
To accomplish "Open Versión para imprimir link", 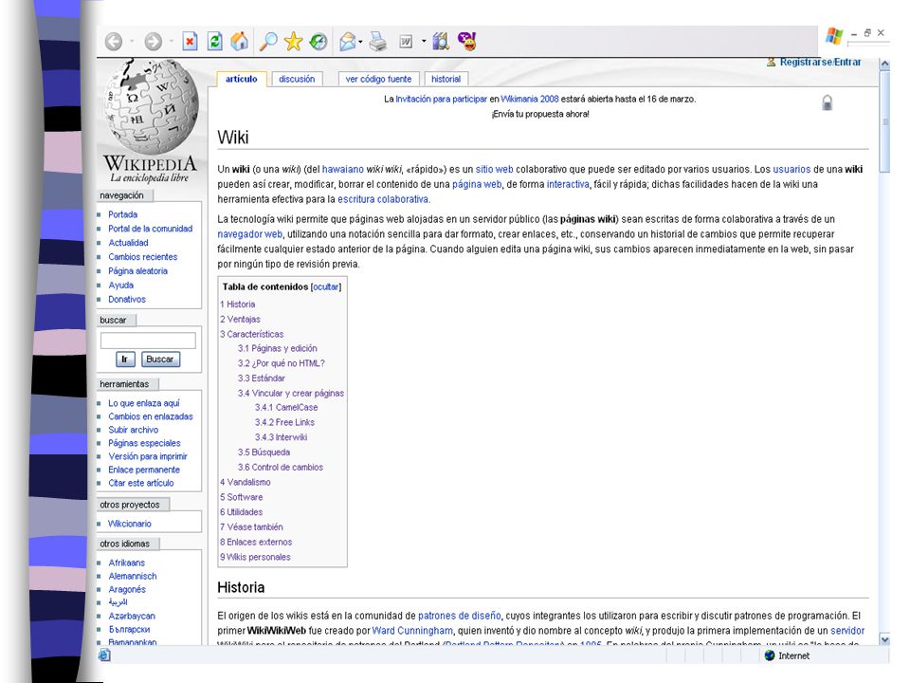I will click(148, 456).
